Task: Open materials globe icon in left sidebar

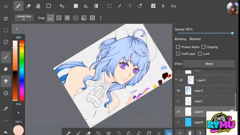Action: pyautogui.click(x=6, y=93)
